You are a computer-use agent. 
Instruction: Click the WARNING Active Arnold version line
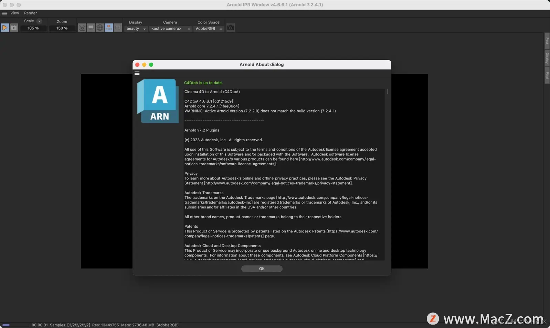260,111
